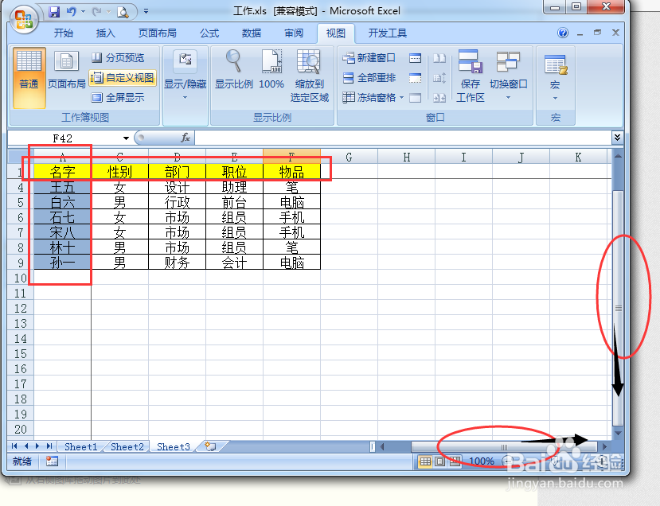Select the cell containing 财务
Screen dimensions: 660x506
click(178, 263)
